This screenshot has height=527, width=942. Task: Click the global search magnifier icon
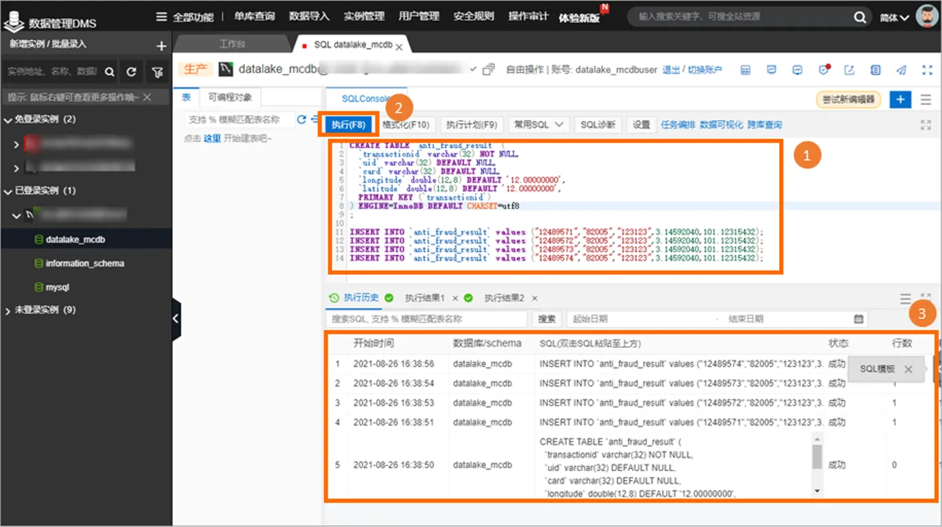(x=860, y=17)
